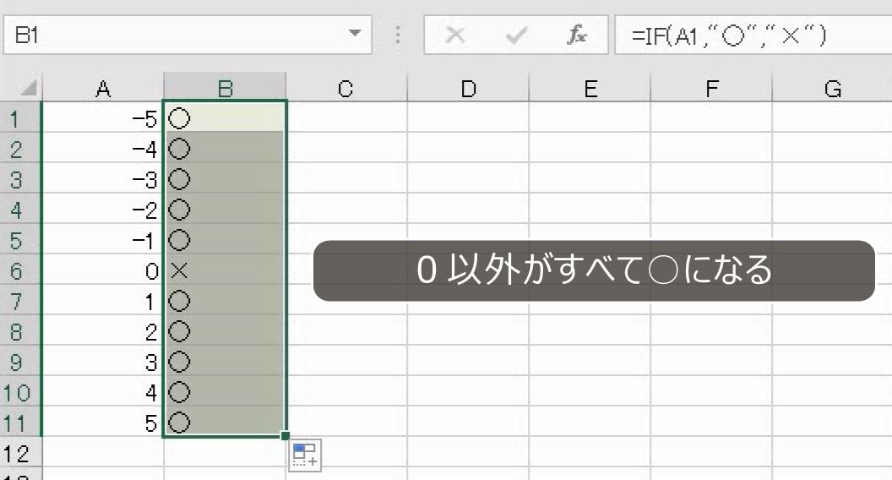Click cell A3 containing -3
The height and width of the screenshot is (480, 892).
[103, 178]
